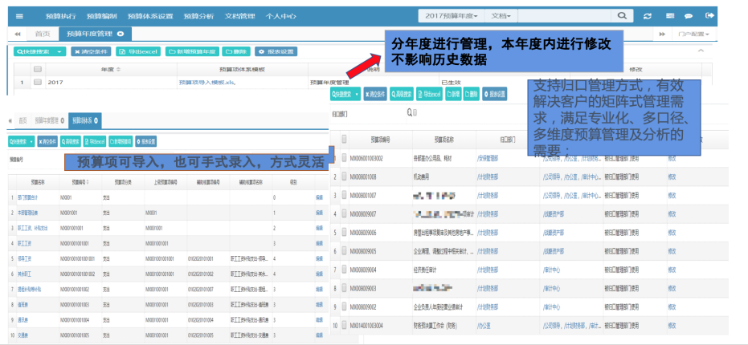This screenshot has height=345, width=748.
Task: Click the refresh icon in the top bar
Action: (648, 16)
